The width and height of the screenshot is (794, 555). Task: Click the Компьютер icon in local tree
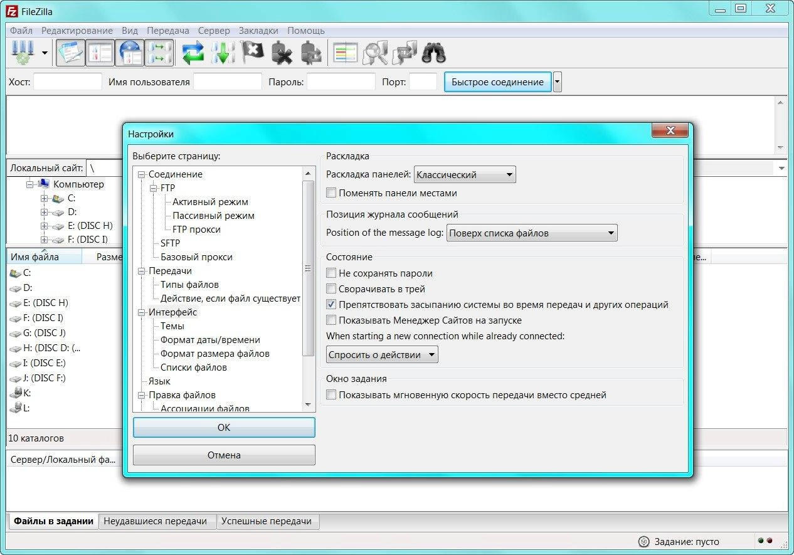pos(44,184)
